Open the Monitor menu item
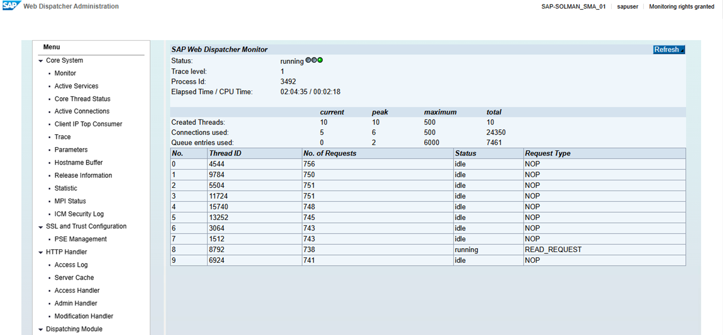Viewport: 723px width, 335px height. pyautogui.click(x=65, y=73)
